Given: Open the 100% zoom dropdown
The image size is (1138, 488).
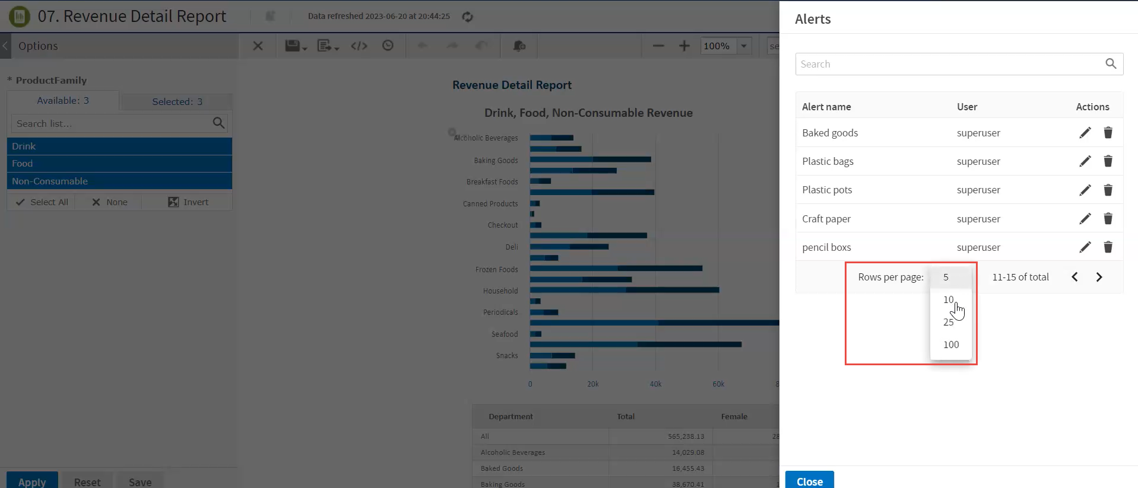Looking at the screenshot, I should [x=744, y=46].
